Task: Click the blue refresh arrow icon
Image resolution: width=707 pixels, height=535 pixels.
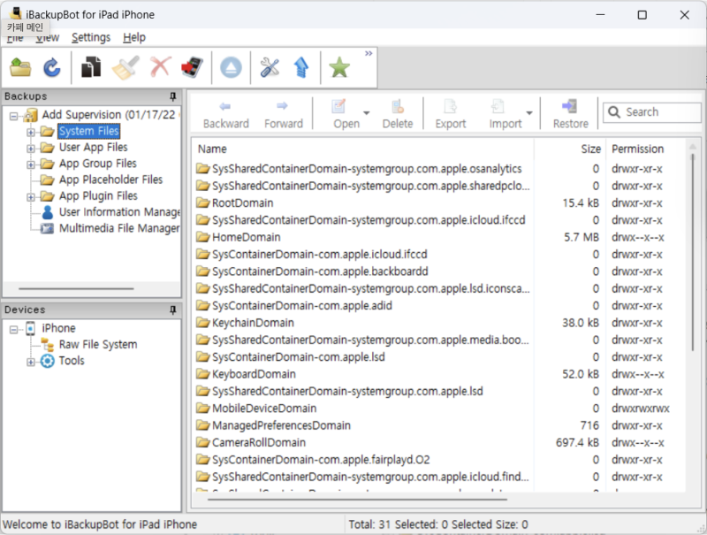Action: [x=52, y=67]
